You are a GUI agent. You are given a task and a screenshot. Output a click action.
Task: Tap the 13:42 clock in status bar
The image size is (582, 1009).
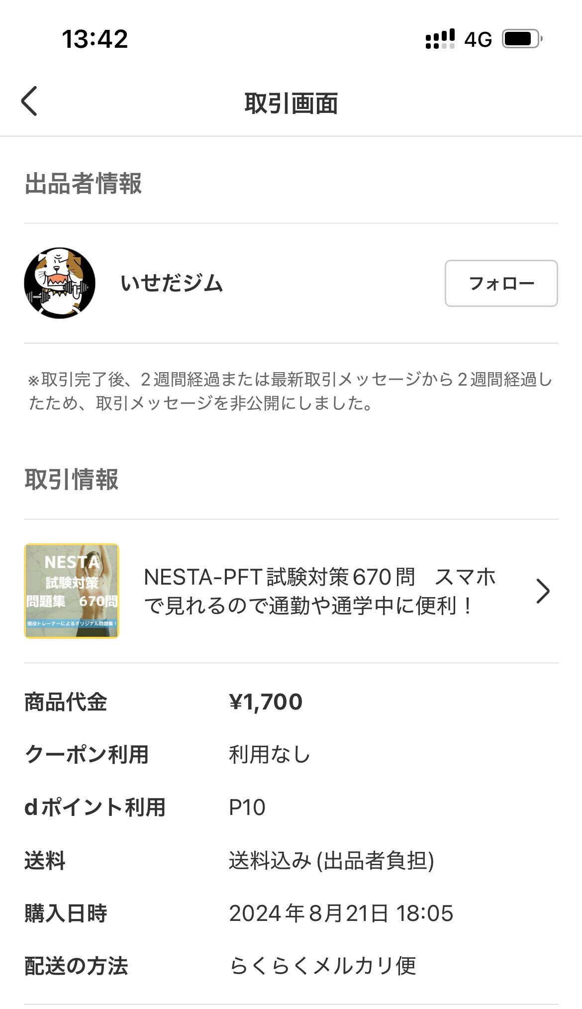pyautogui.click(x=95, y=39)
